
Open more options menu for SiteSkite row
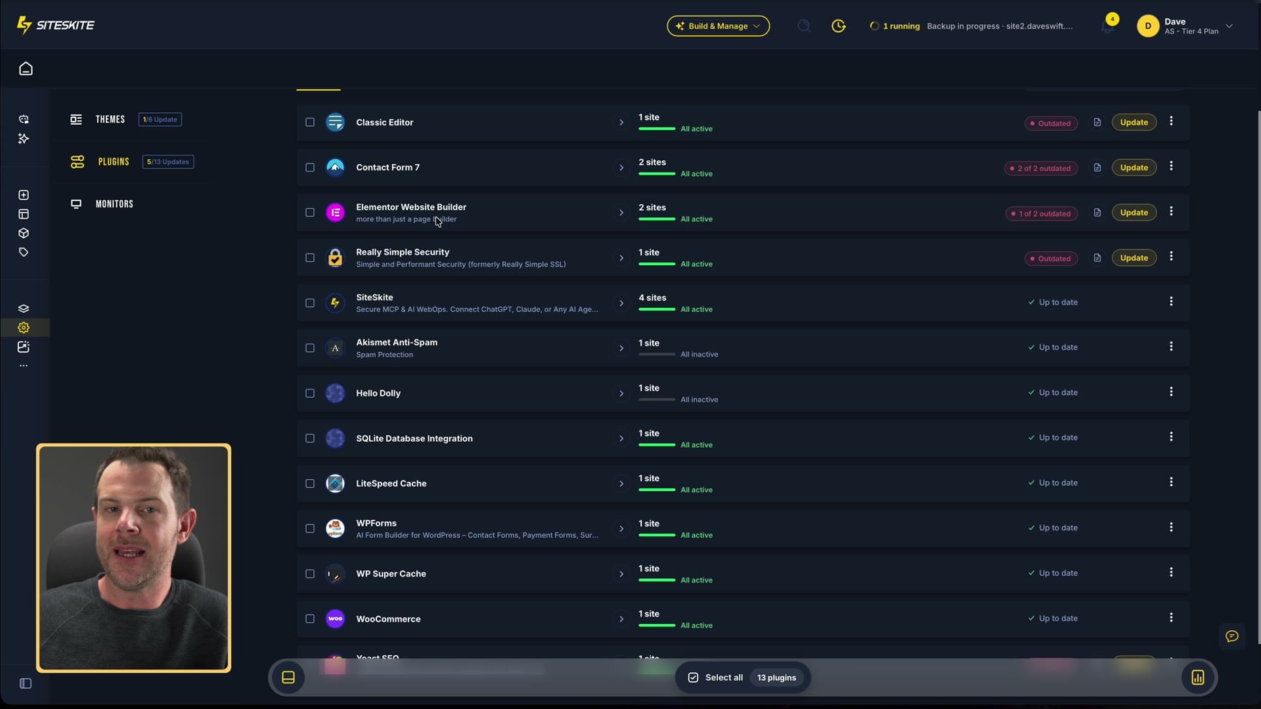(1171, 301)
